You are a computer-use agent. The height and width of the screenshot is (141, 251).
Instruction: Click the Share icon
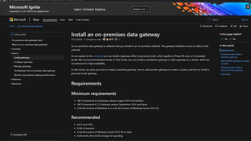(x=241, y=26)
